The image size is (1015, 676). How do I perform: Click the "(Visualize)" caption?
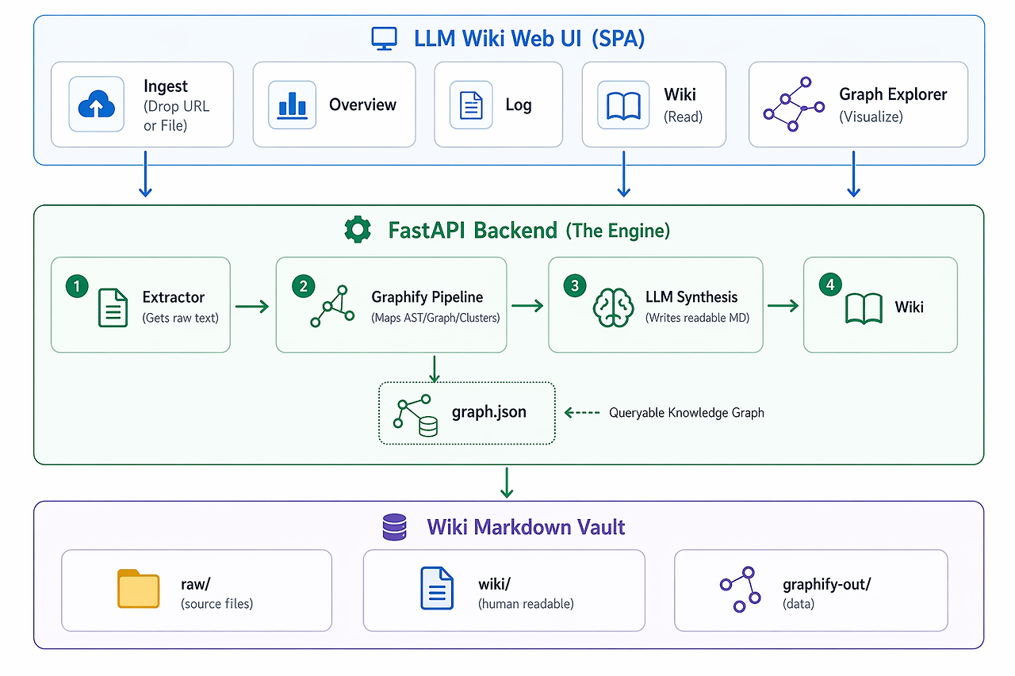(x=871, y=116)
